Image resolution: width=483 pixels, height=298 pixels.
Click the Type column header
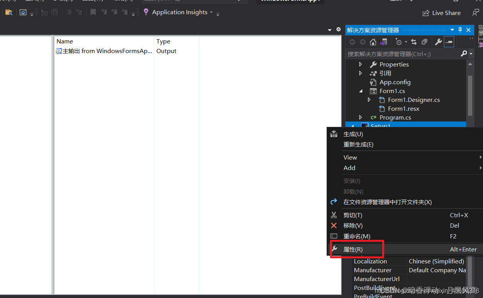click(176, 41)
